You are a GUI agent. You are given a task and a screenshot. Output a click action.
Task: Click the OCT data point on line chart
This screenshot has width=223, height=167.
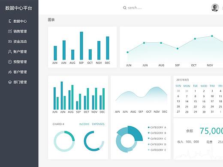(195, 39)
